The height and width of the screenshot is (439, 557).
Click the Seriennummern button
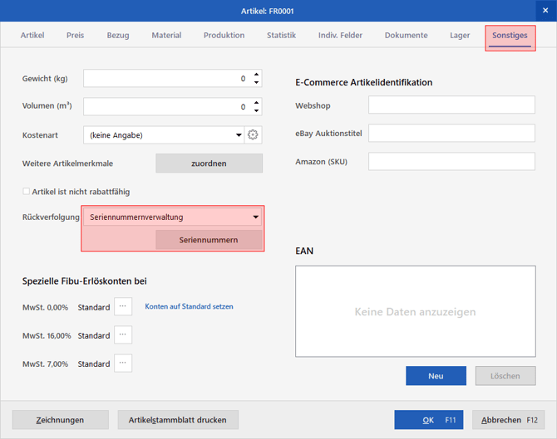tap(209, 240)
